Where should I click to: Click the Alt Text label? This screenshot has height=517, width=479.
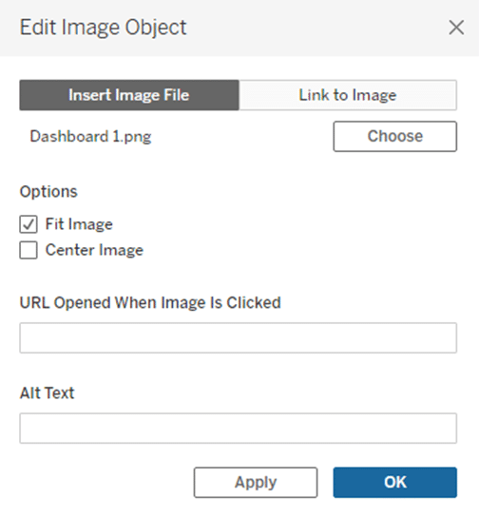tap(48, 393)
